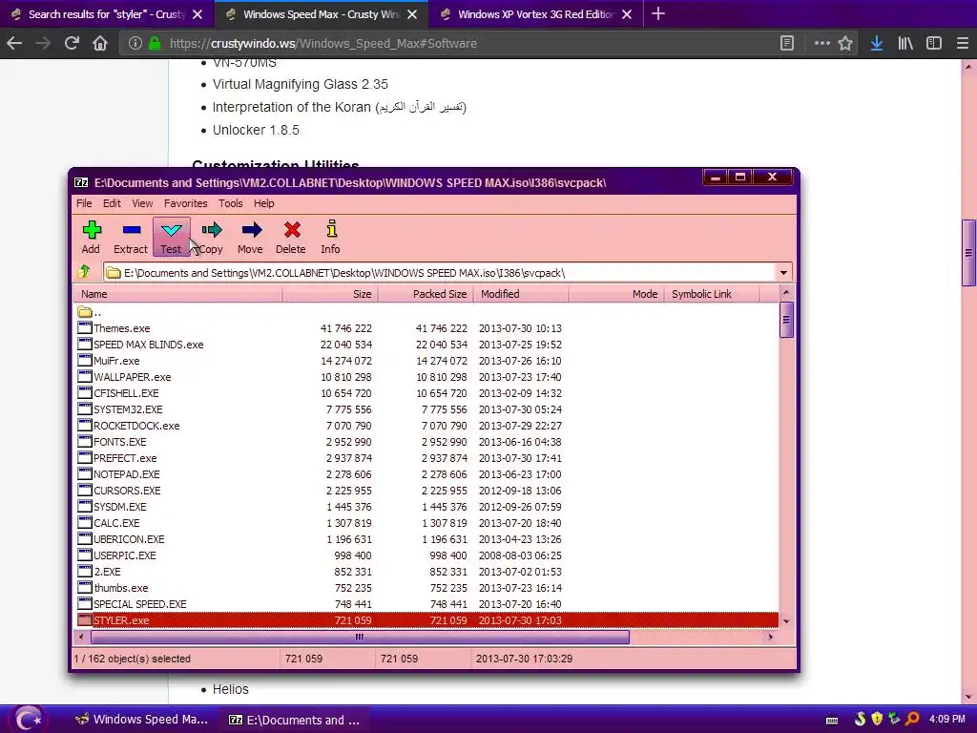This screenshot has height=733, width=977.
Task: Open Firefox downloads panel
Action: pos(877,43)
